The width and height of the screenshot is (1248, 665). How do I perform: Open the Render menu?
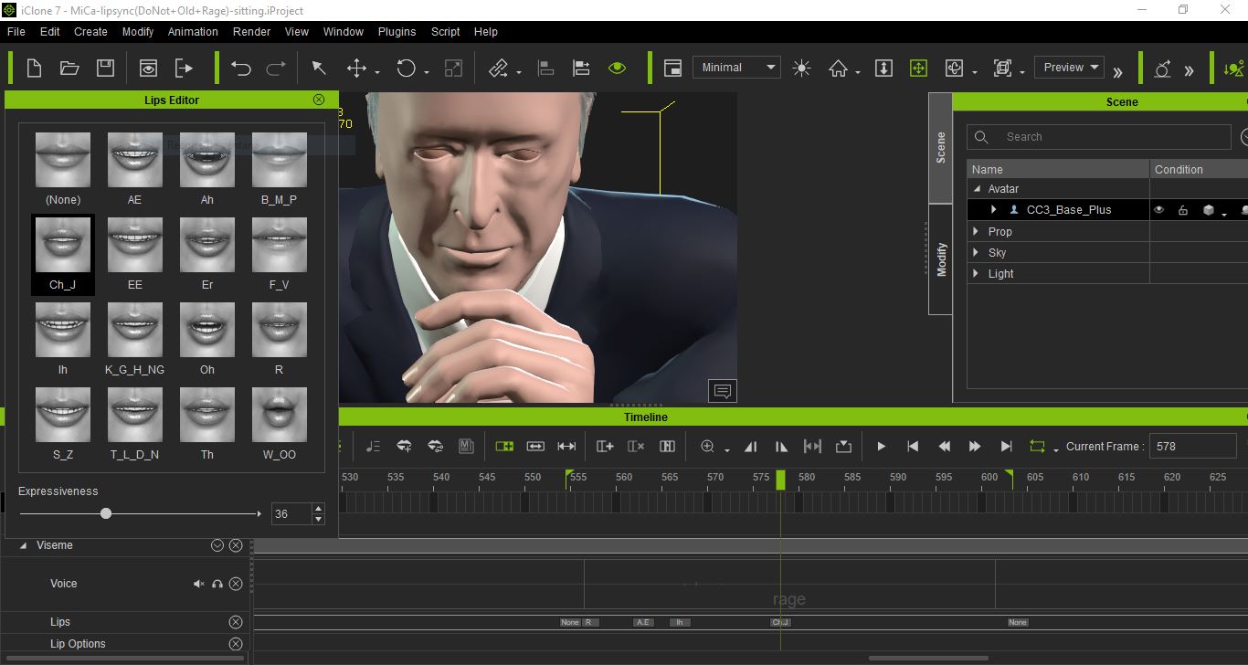pos(251,31)
